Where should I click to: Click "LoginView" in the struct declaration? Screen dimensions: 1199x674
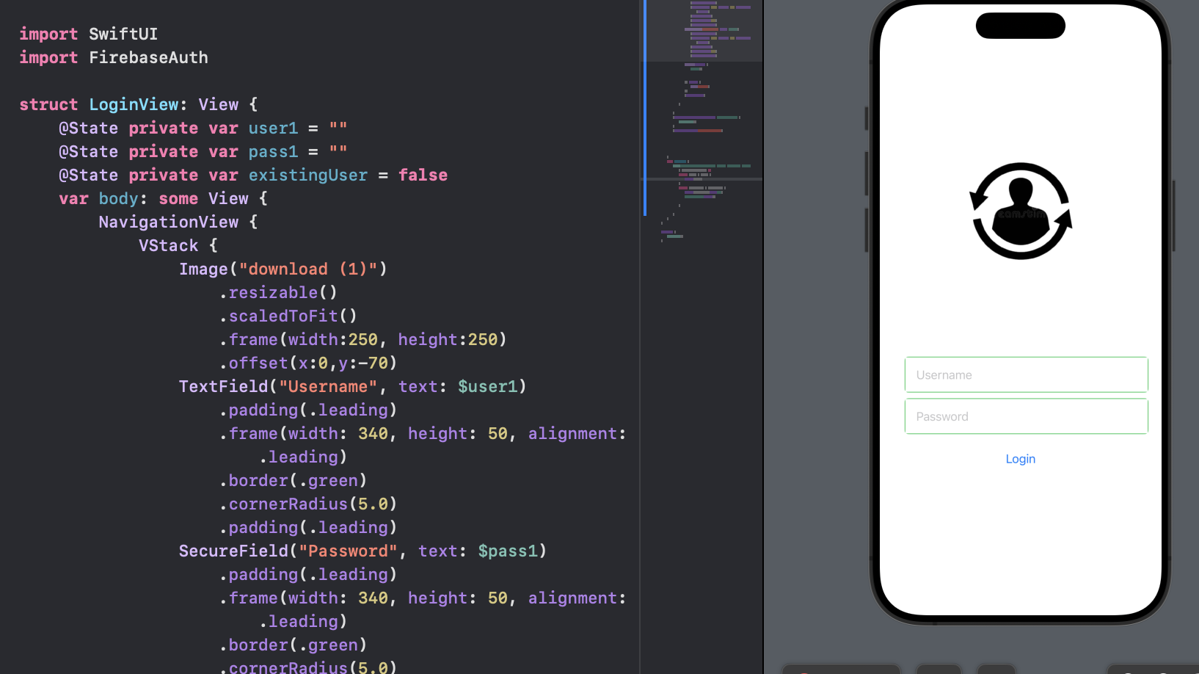134,104
